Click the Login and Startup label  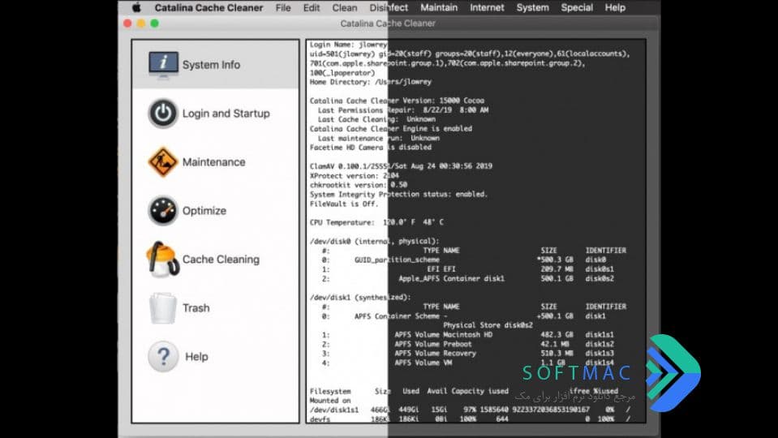(226, 114)
